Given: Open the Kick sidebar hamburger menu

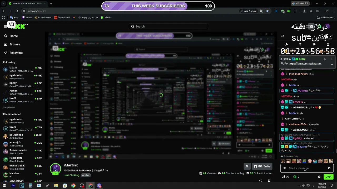Looking at the screenshot, I should (x=6, y=26).
